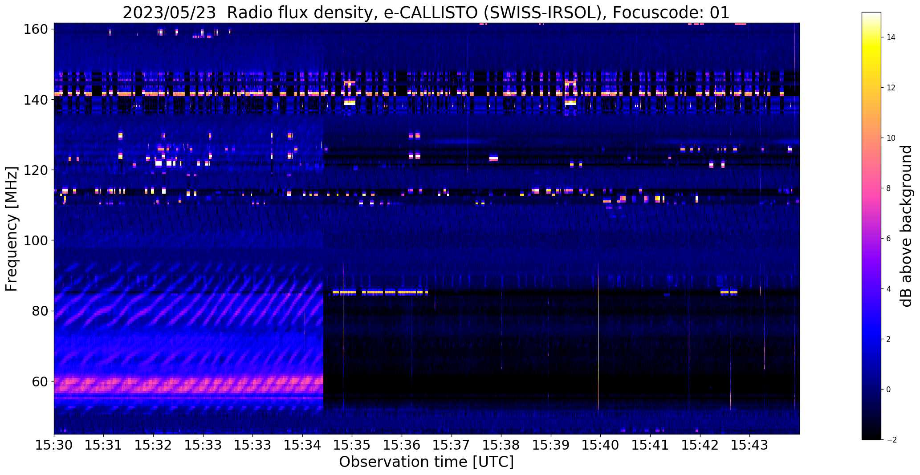Click the 14 tick on the colorbar
Viewport: 920px width, 475px height.
tap(891, 37)
